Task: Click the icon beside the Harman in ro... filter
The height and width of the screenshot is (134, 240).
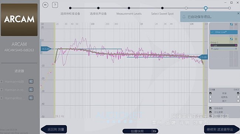Action: [x=31, y=89]
